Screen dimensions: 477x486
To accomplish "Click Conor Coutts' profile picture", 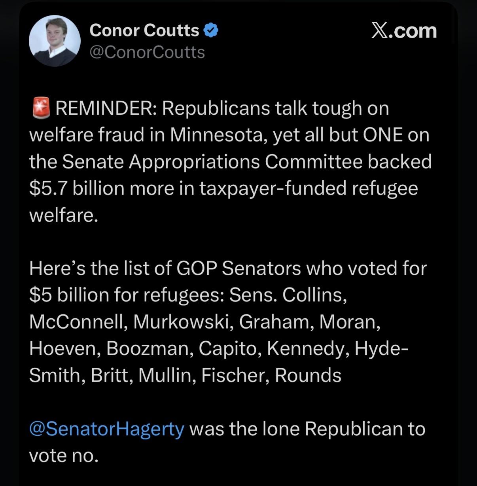I will 55,41.
